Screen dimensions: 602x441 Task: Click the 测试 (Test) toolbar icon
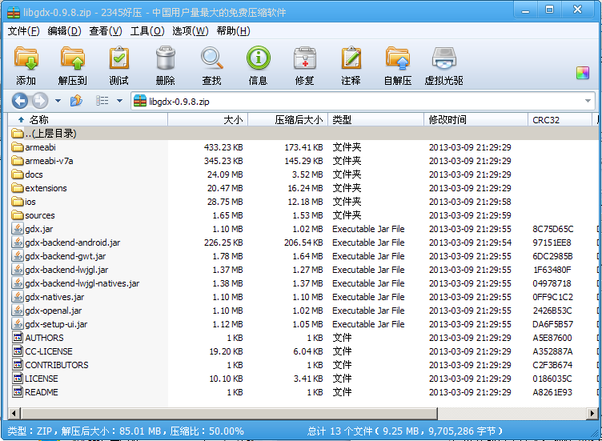point(119,58)
